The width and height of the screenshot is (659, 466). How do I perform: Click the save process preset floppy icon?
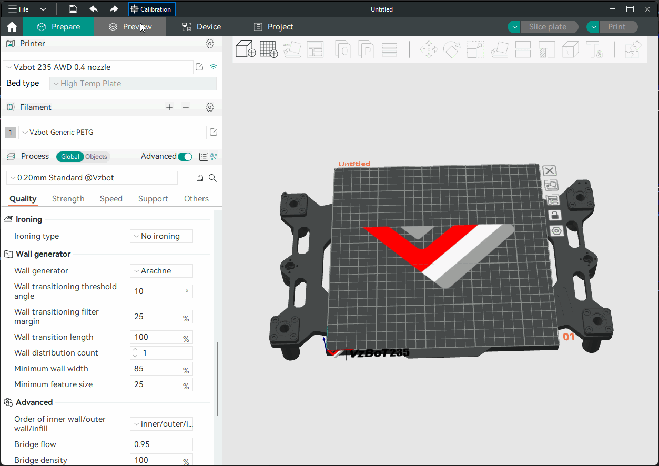click(x=199, y=178)
